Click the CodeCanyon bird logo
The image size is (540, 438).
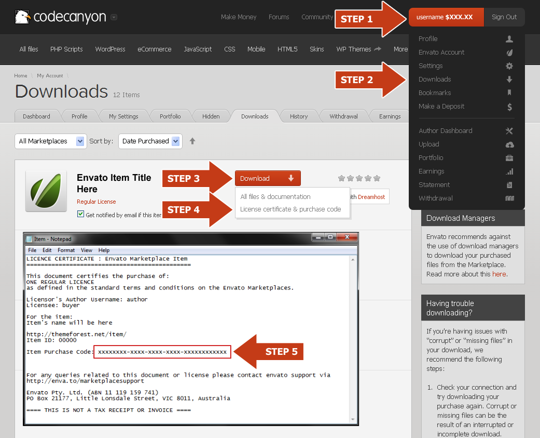(x=22, y=17)
